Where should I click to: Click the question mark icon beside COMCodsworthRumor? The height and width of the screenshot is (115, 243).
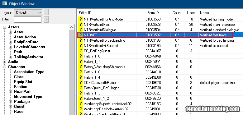pos(81,83)
